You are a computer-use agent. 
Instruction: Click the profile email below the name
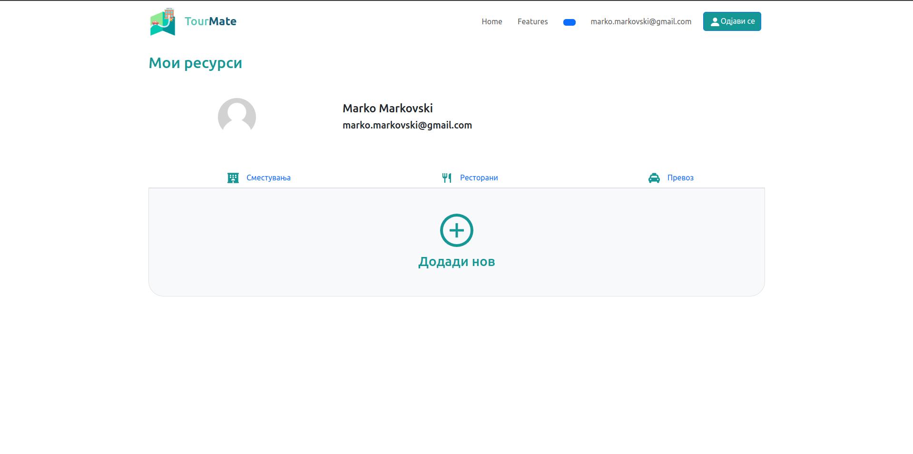click(x=407, y=125)
